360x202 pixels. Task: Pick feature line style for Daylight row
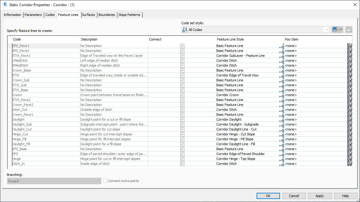click(x=281, y=120)
